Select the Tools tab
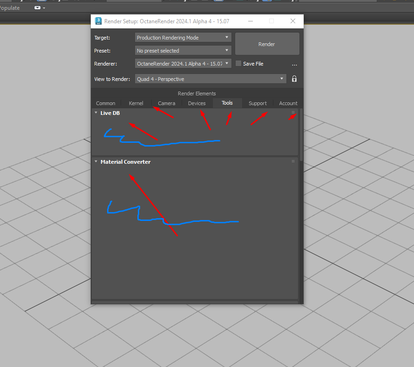The width and height of the screenshot is (414, 367). (x=227, y=103)
